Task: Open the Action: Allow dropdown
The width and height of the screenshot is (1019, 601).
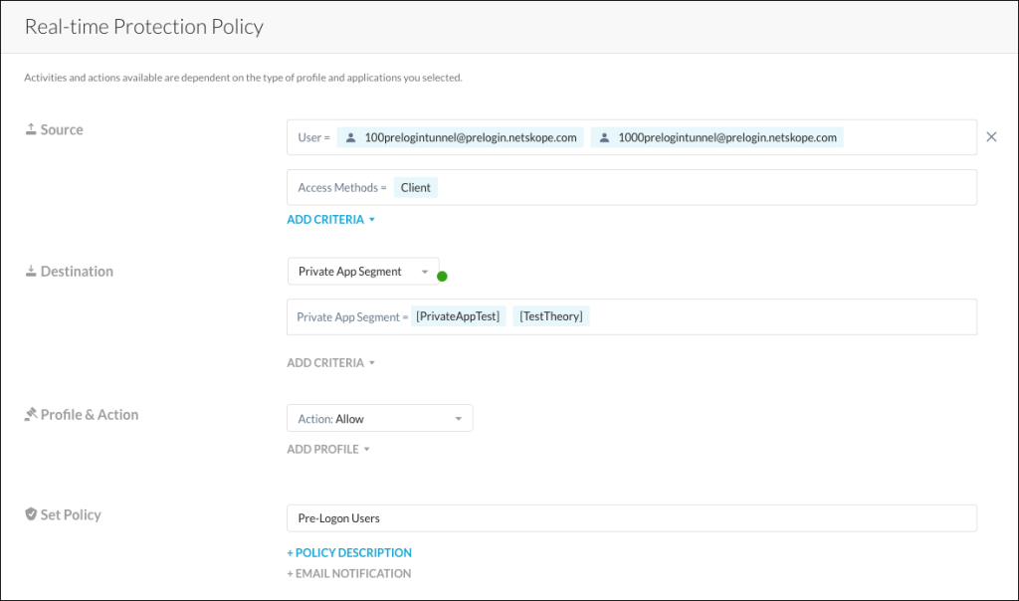Action: click(379, 419)
